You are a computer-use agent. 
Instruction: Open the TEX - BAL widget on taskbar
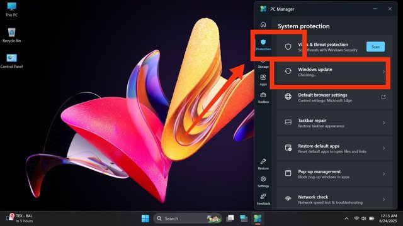pos(20,218)
